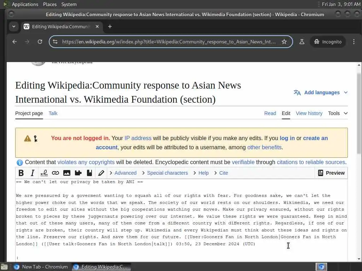The image size is (362, 271).
Task: Click the workspace switcher in bottom panel
Action: (x=321, y=267)
